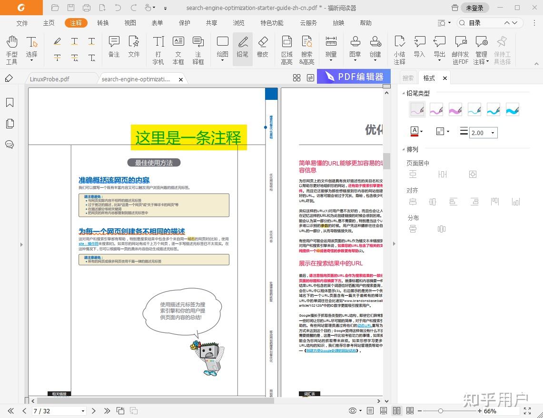
Task: Jump to the first page
Action: pos(11,411)
